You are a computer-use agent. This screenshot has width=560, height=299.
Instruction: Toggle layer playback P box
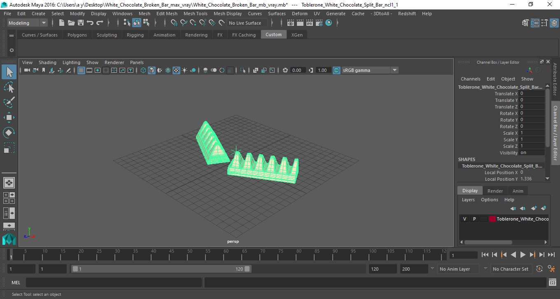tap(474, 219)
